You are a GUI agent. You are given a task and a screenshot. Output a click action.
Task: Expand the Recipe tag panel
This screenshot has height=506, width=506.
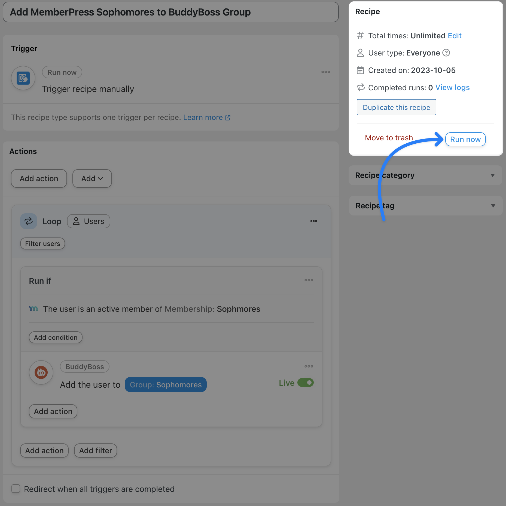[425, 206]
